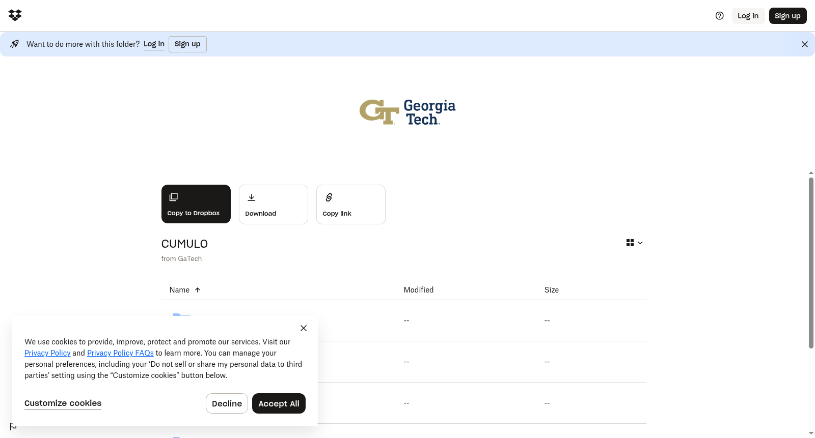Click Log in in the top header

pyautogui.click(x=748, y=16)
